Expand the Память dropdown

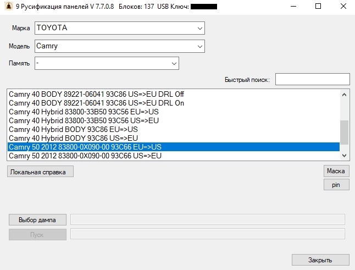[x=107, y=63]
